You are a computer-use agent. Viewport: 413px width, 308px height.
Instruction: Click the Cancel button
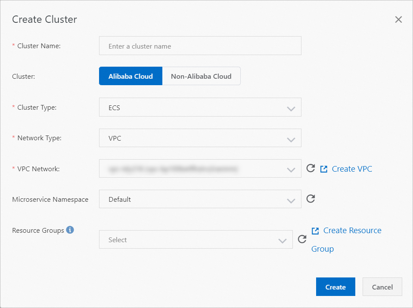coord(382,286)
